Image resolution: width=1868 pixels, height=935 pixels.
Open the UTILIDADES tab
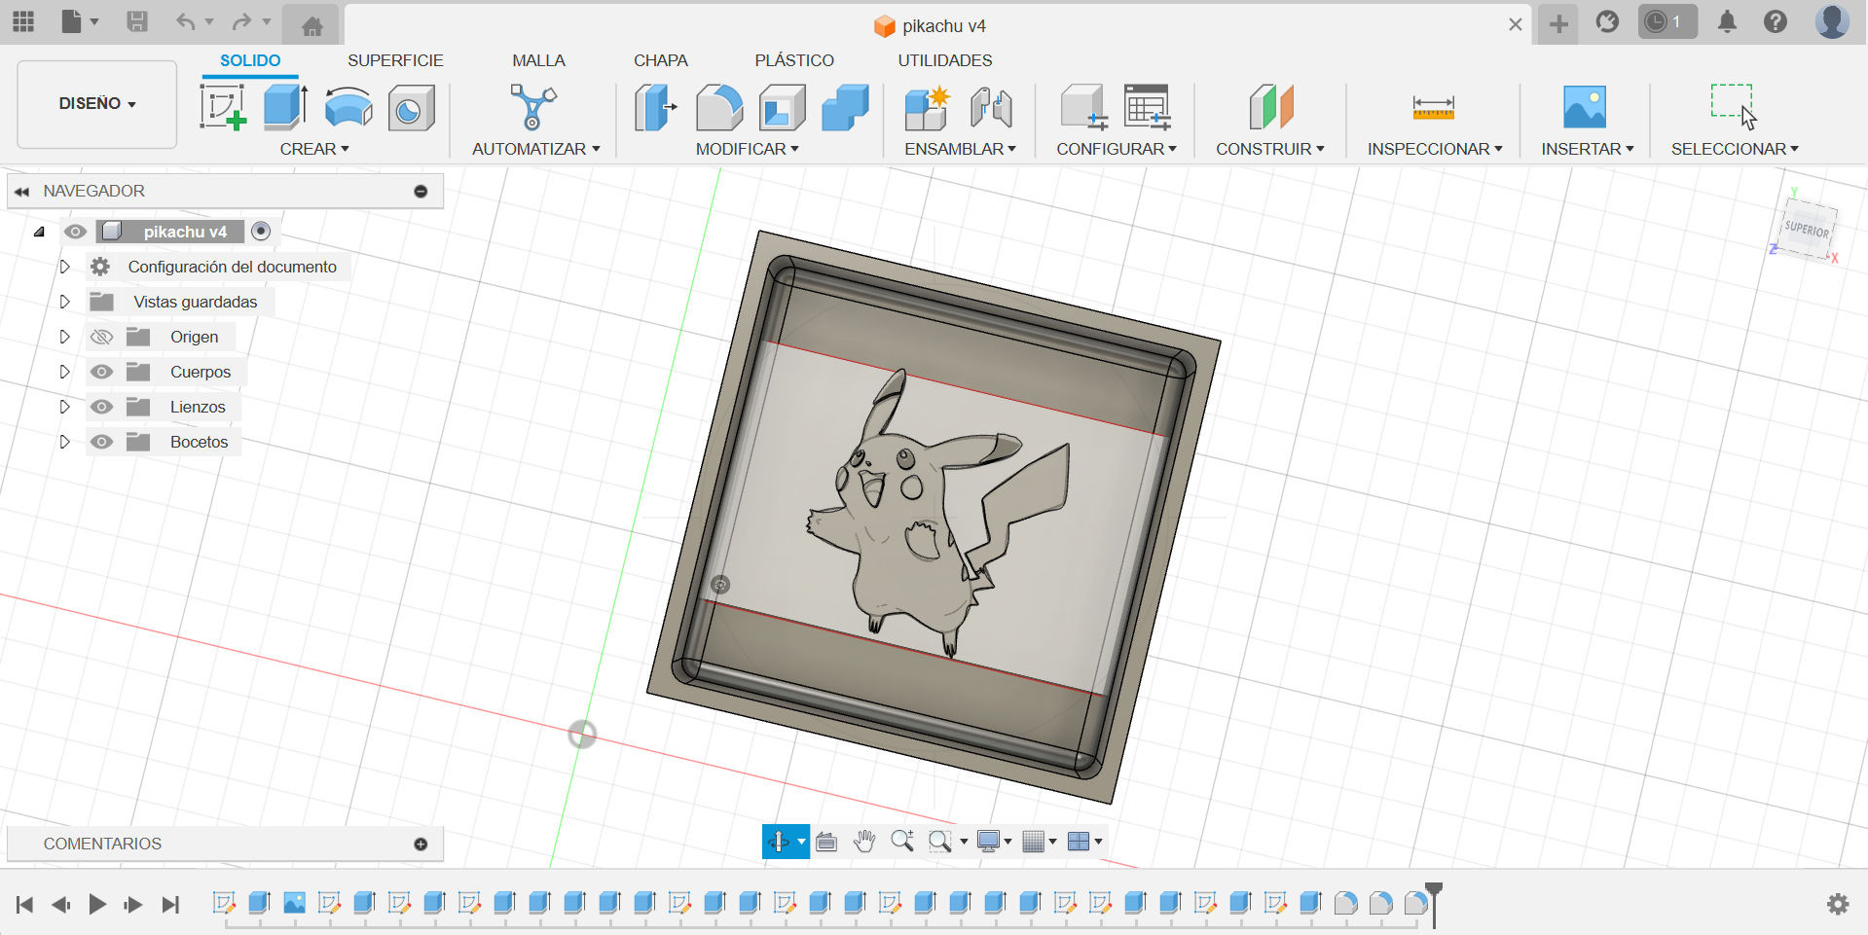pos(943,60)
